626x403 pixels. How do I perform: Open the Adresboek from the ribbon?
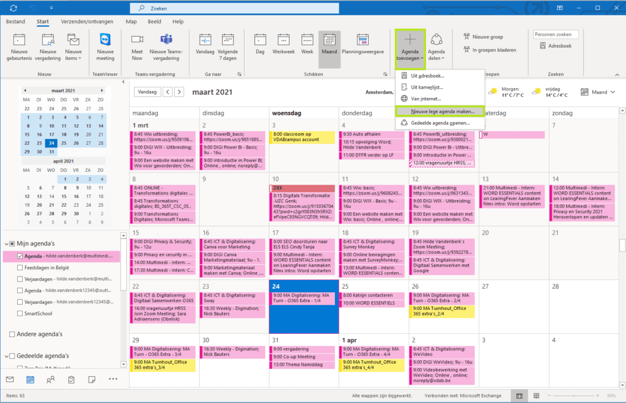[x=555, y=46]
